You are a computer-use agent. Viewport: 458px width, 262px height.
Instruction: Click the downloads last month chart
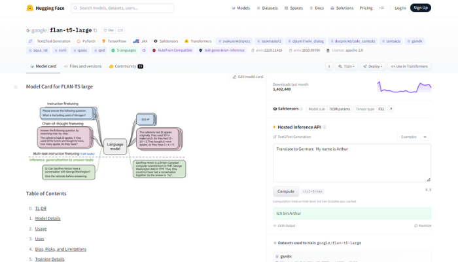tap(404, 87)
